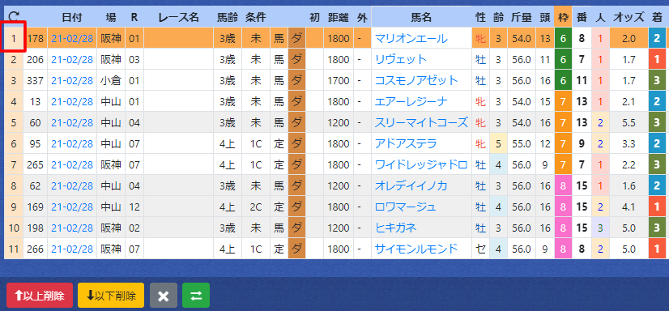669x311 pixels.
Task: Sort by 条件 column header
Action: pos(256,18)
